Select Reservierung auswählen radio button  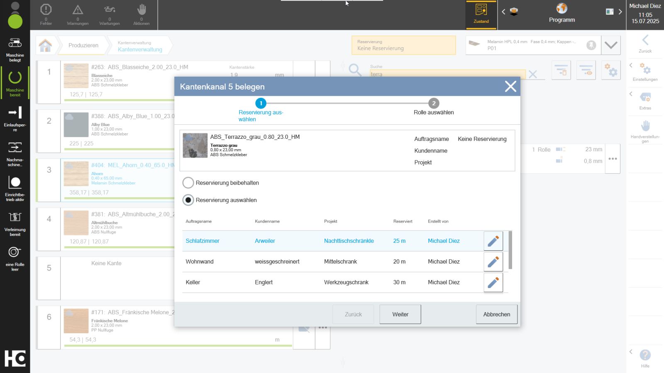tap(188, 200)
